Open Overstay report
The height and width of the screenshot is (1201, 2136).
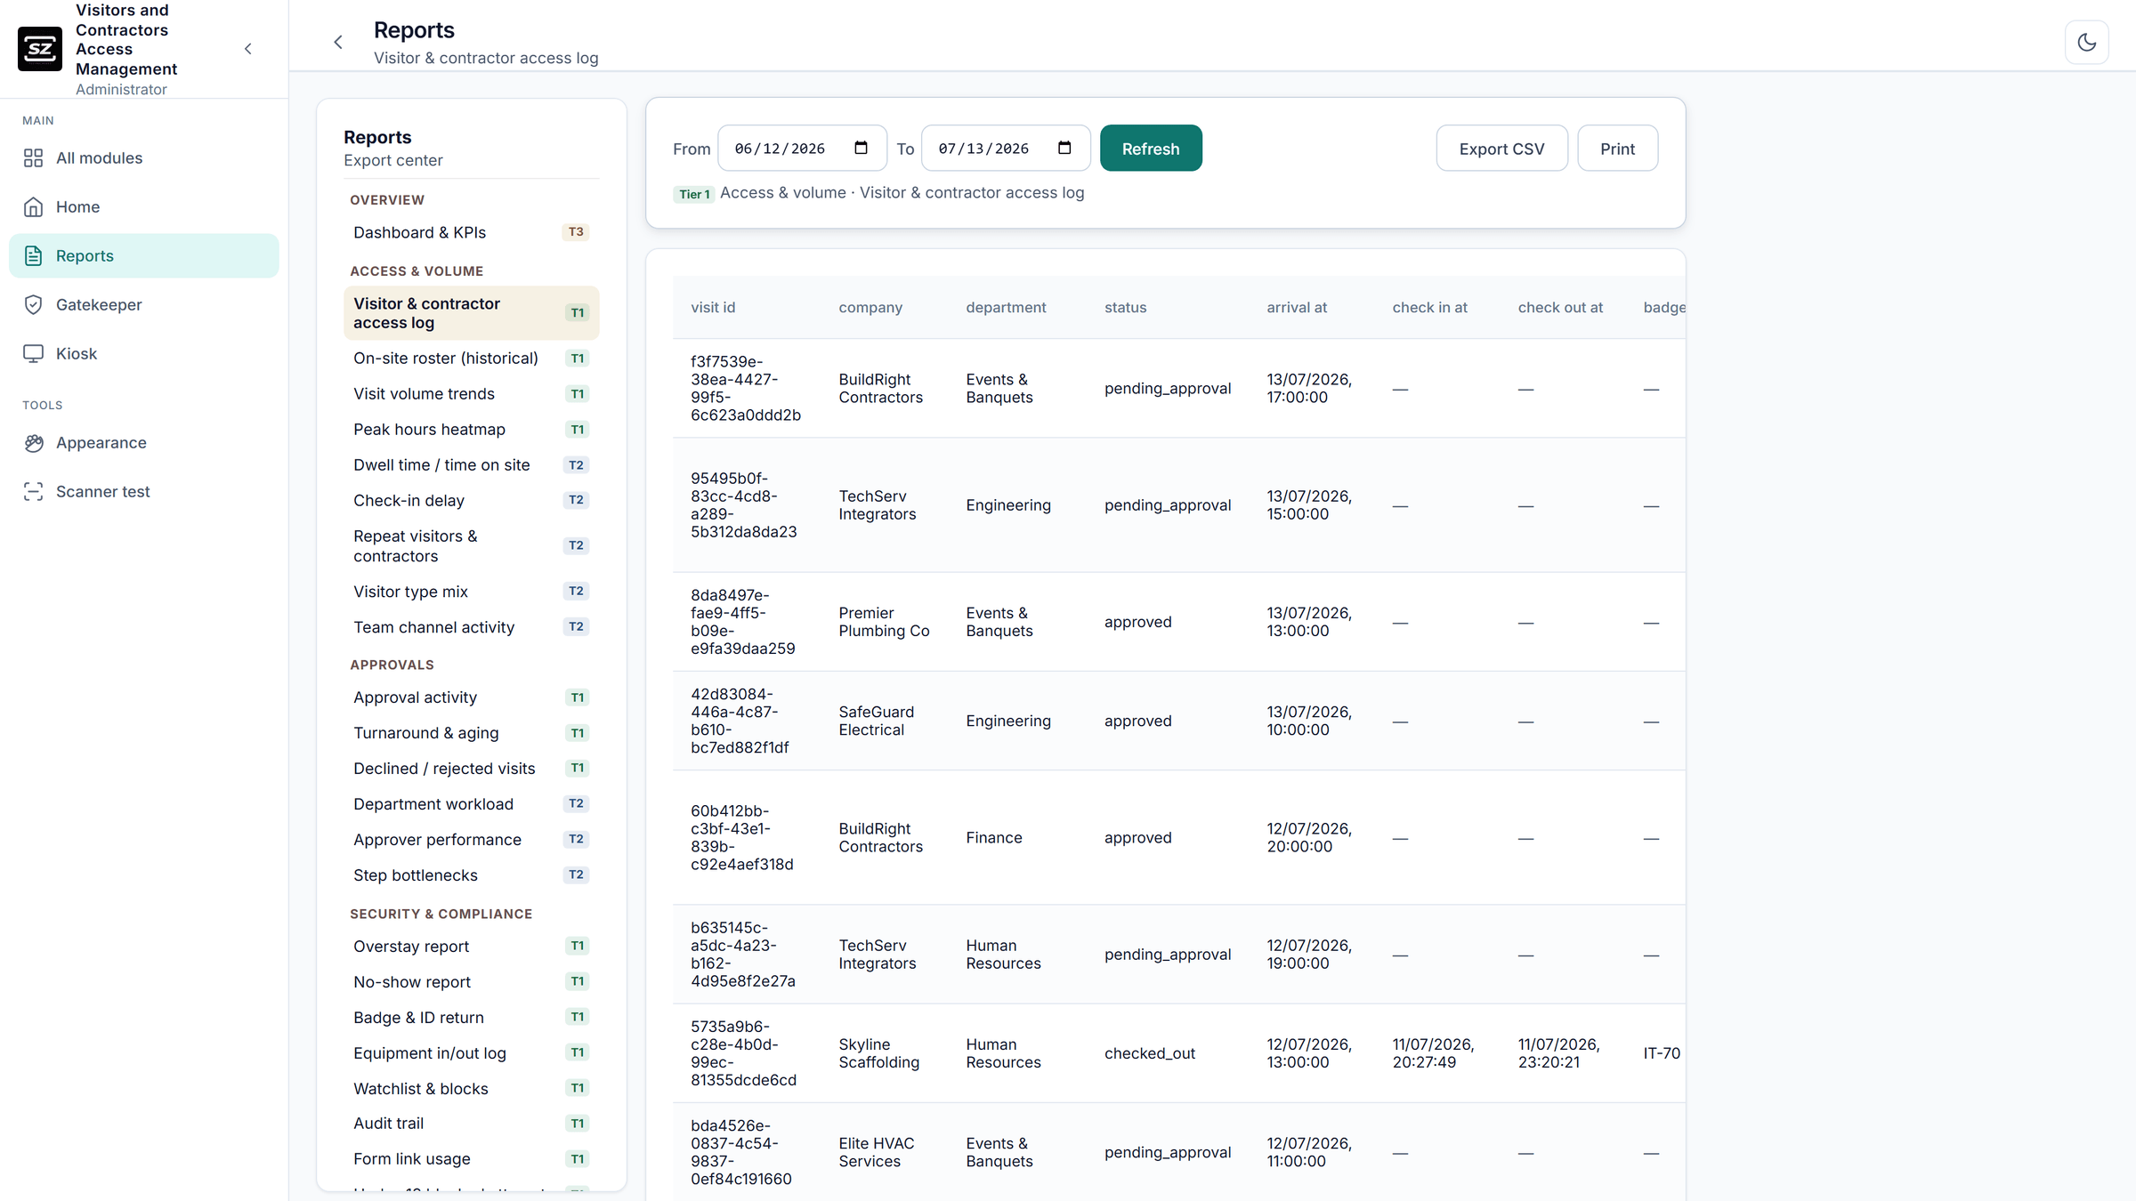coord(472,947)
